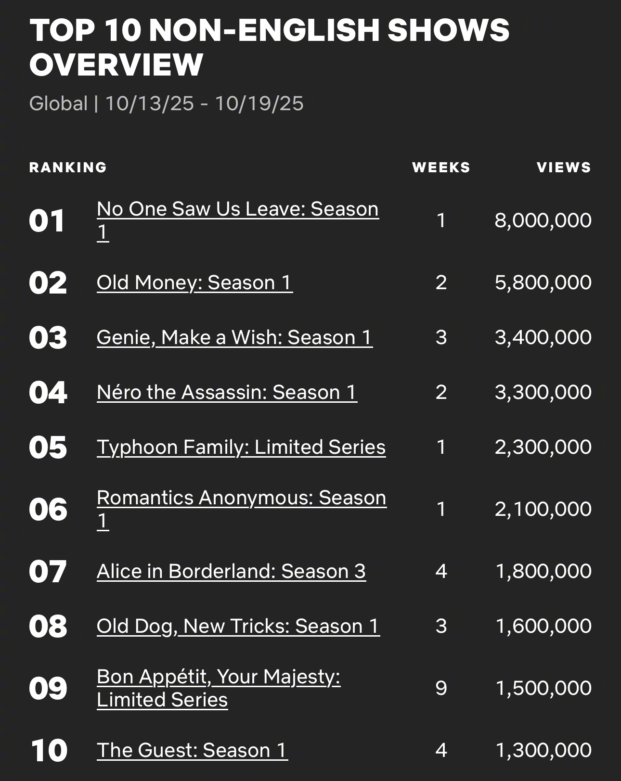
Task: Click Genie, Make a Wish: Season 1
Action: [234, 337]
